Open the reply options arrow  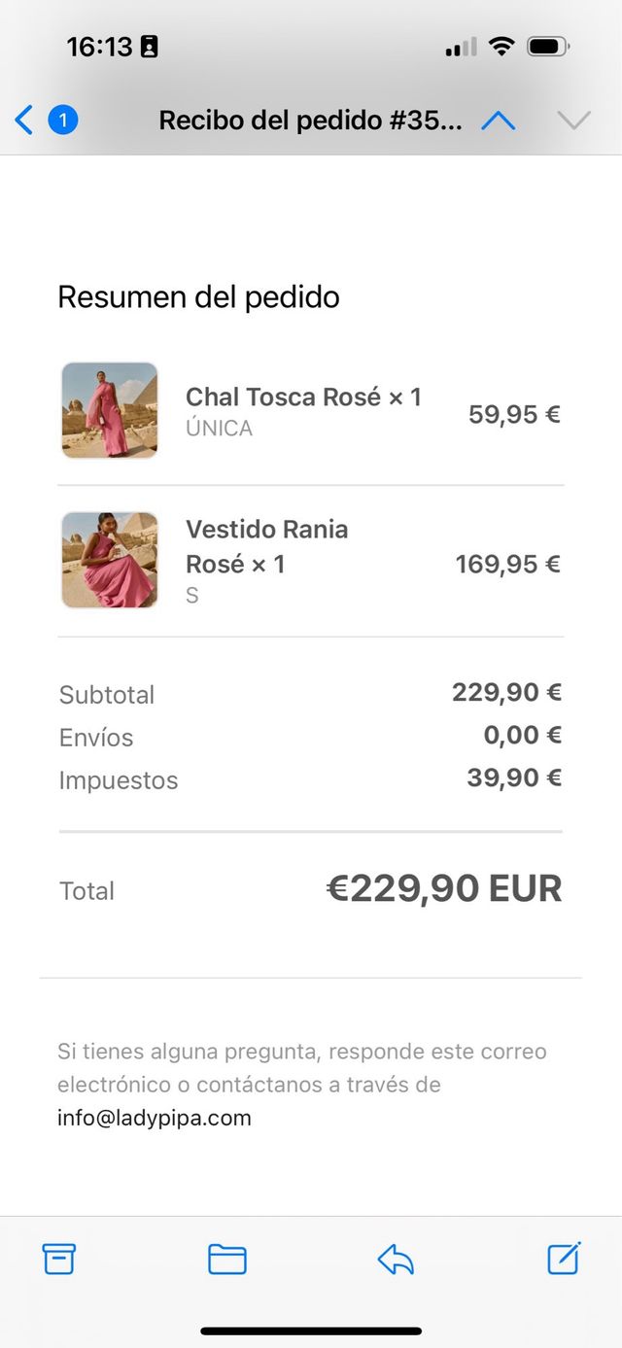pyautogui.click(x=396, y=1260)
